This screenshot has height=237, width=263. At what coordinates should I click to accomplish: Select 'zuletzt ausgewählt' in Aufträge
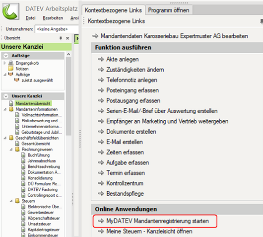click(x=37, y=80)
